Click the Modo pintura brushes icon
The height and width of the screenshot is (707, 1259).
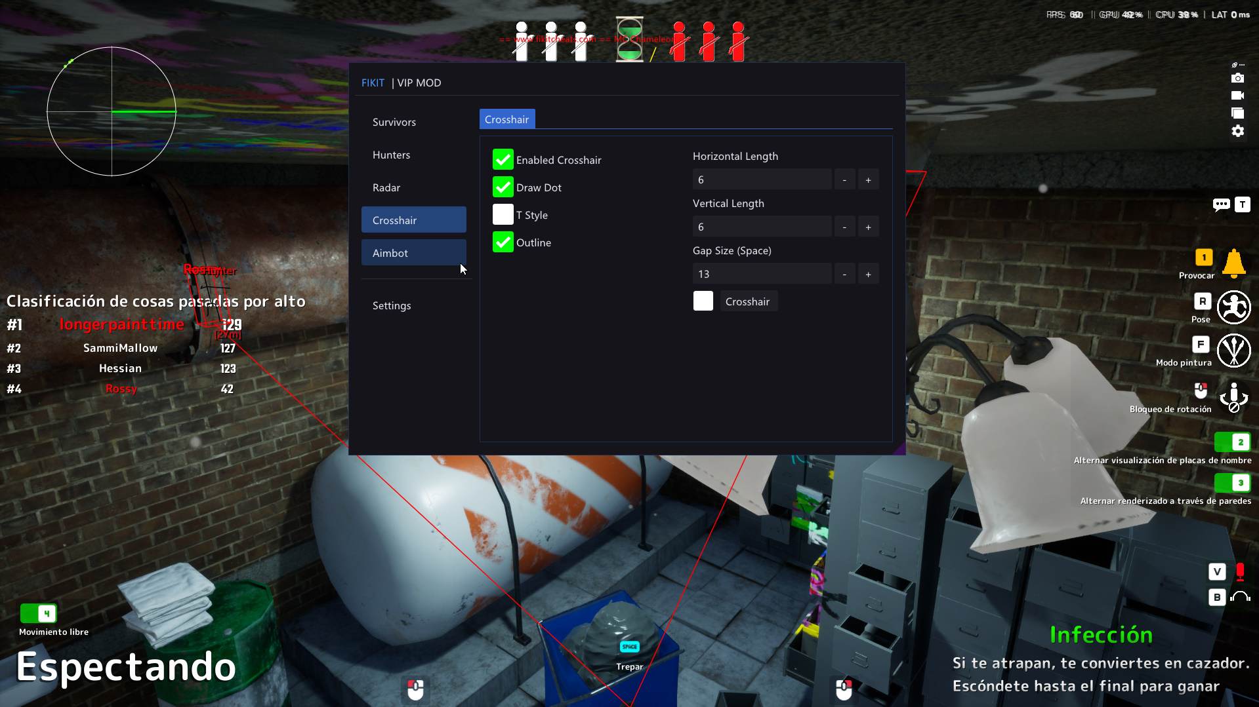point(1233,351)
